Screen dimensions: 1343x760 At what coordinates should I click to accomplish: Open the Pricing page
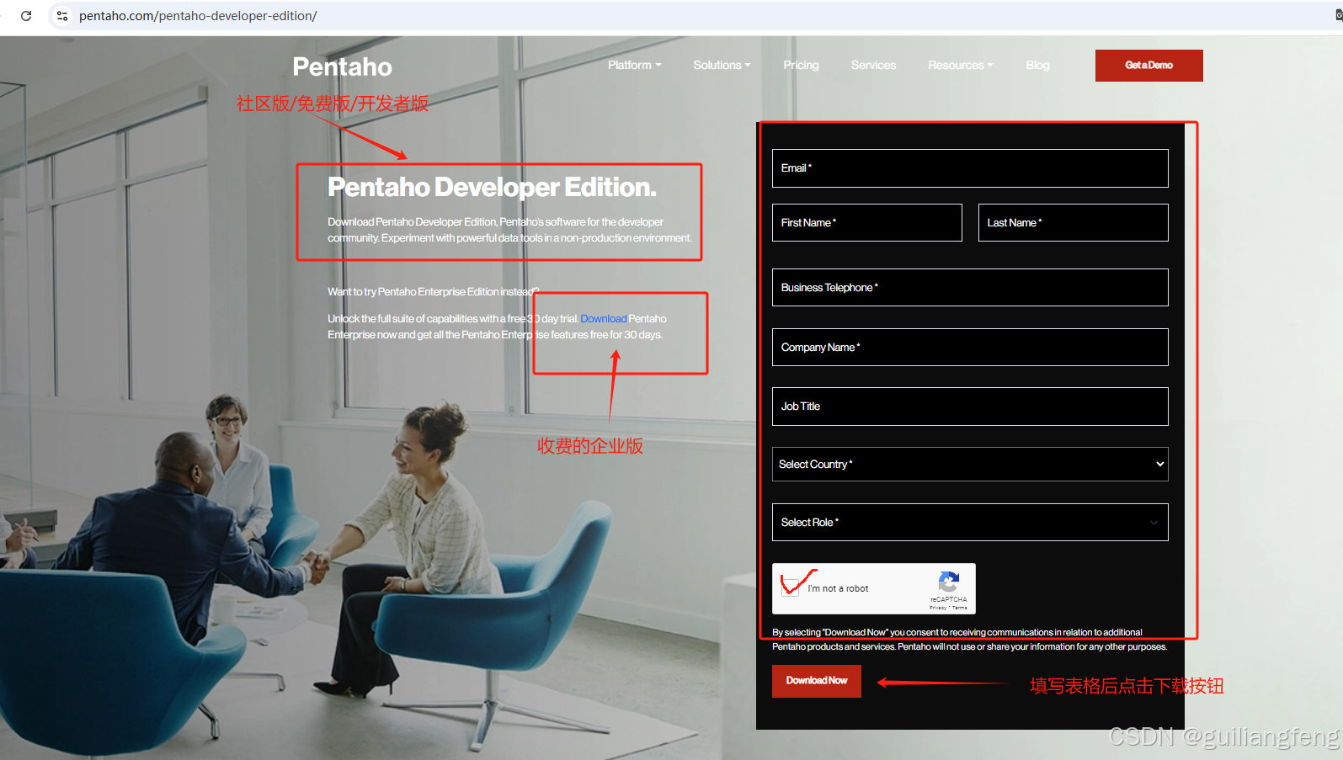tap(801, 65)
